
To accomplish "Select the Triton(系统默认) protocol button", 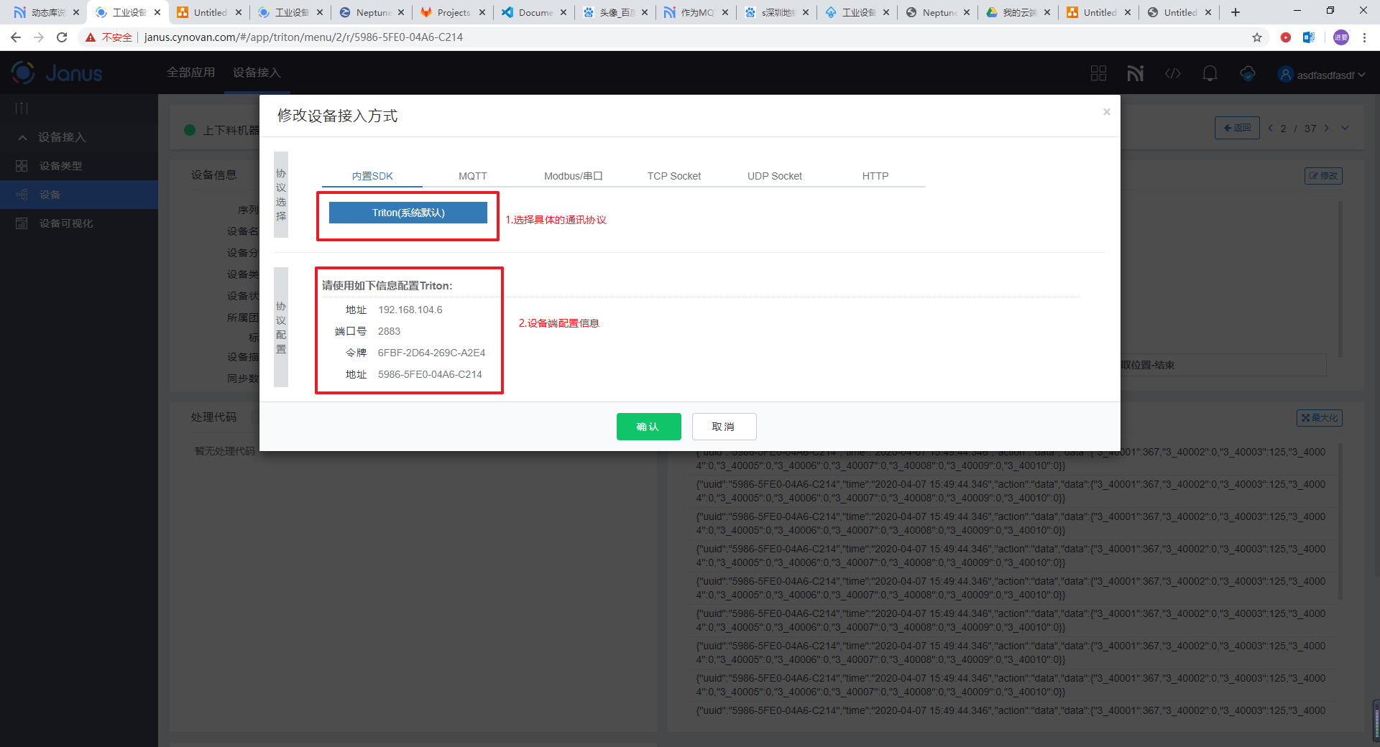I will coord(408,213).
